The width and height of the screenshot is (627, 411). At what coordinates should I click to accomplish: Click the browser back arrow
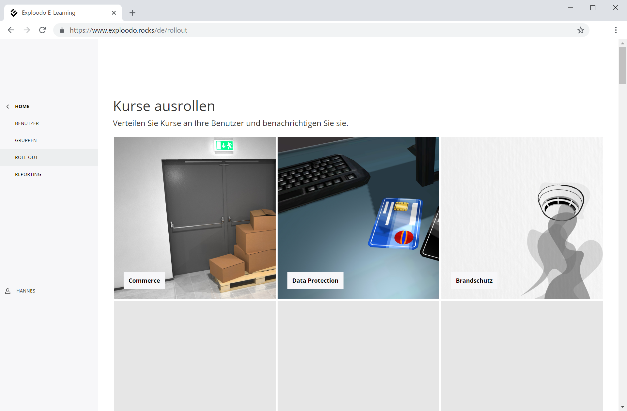point(11,30)
